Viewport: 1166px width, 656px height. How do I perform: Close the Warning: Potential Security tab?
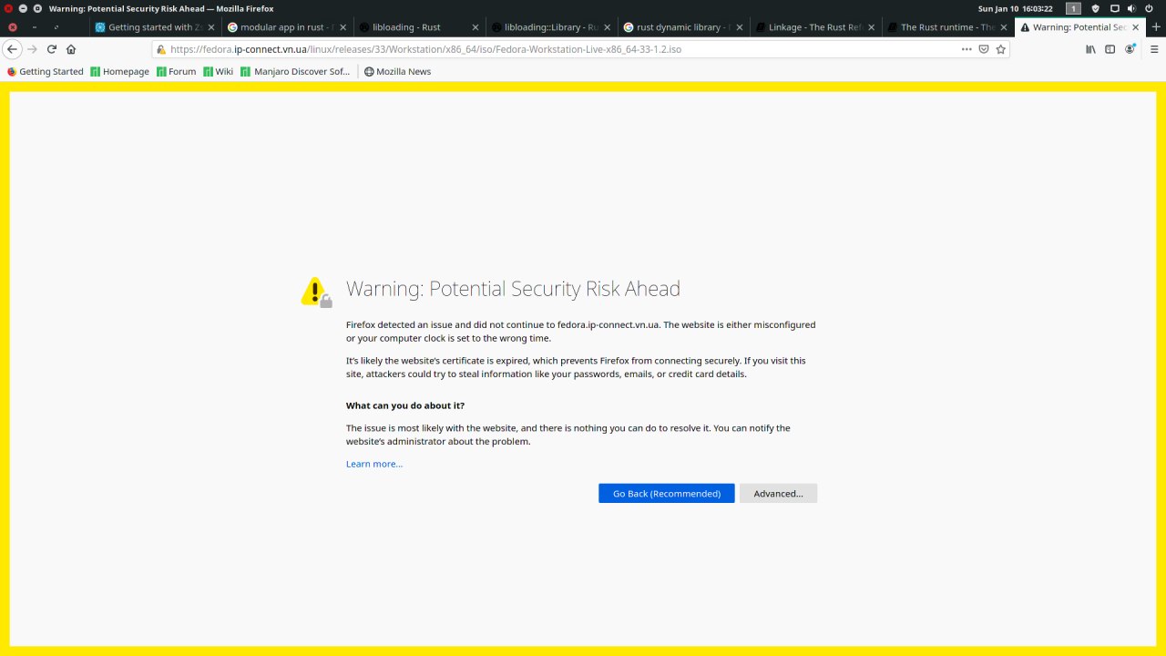(x=1135, y=27)
